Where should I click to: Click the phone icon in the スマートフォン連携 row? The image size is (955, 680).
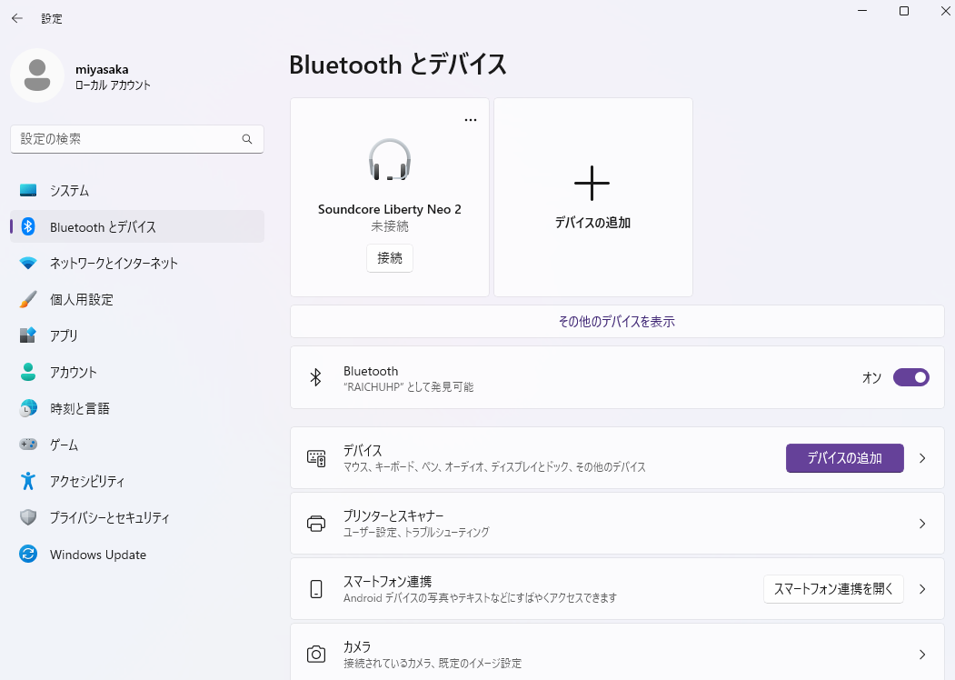[x=316, y=589]
